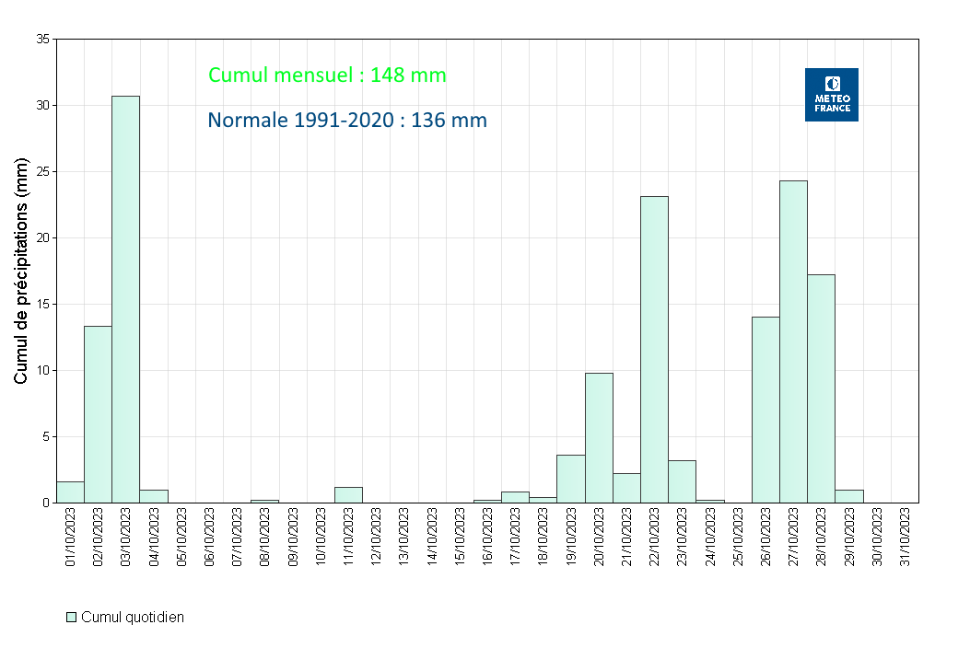Click the "Cumul quotidien" legend label
This screenshot has width=970, height=671.
click(x=133, y=617)
